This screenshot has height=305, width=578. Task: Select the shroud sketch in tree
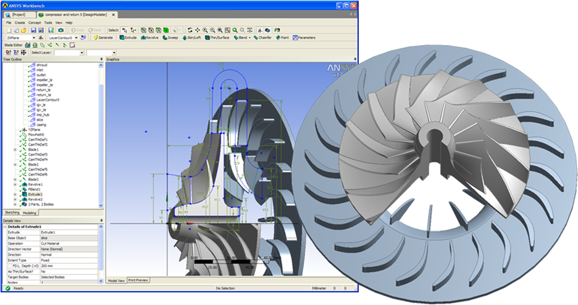pos(42,65)
